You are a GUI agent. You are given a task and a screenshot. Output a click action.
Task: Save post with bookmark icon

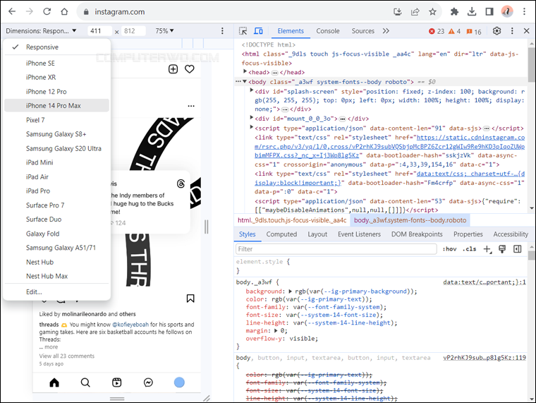point(190,299)
